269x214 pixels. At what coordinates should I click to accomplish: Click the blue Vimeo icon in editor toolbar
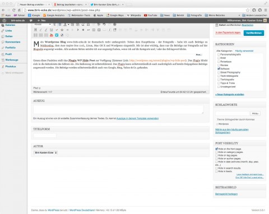coord(57,35)
